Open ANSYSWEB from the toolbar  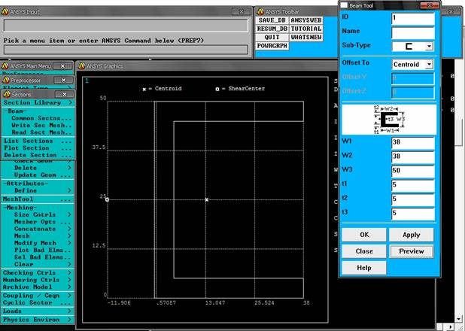[x=306, y=20]
